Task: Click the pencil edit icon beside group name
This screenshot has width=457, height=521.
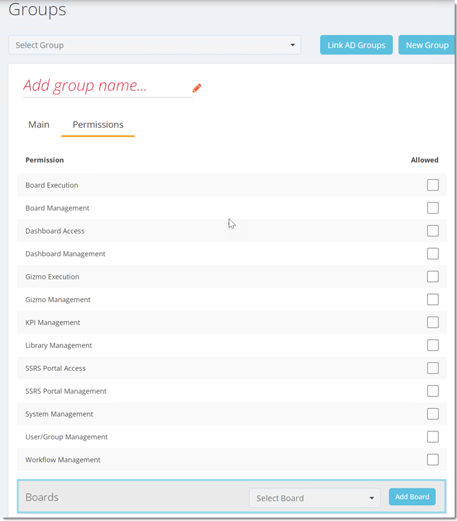Action: pos(197,88)
